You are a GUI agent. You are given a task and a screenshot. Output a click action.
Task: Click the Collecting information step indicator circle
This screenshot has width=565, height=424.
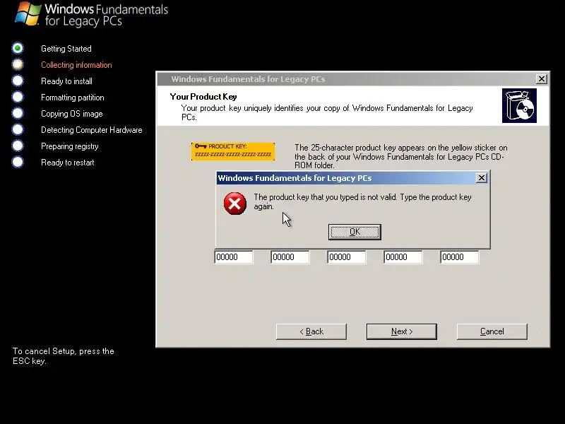pos(17,64)
